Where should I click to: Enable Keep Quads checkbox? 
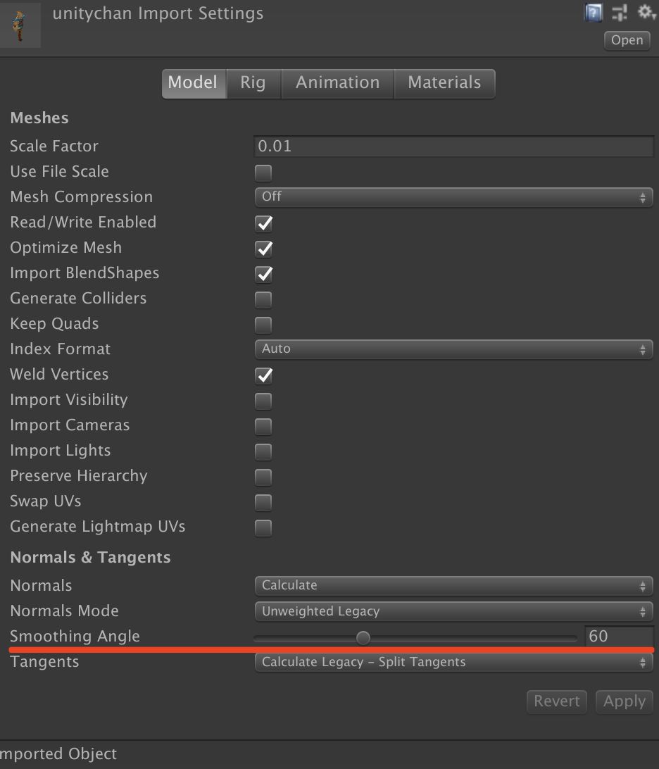pos(263,325)
